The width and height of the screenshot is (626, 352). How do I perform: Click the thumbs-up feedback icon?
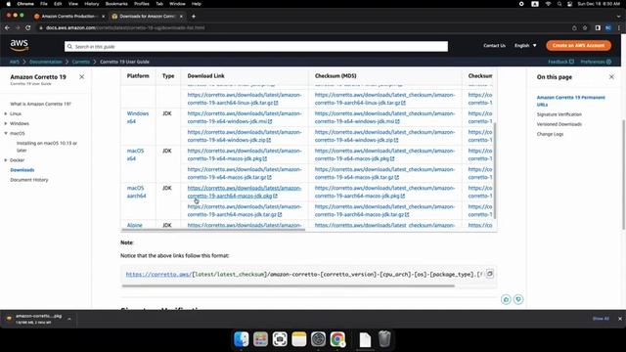click(x=506, y=299)
